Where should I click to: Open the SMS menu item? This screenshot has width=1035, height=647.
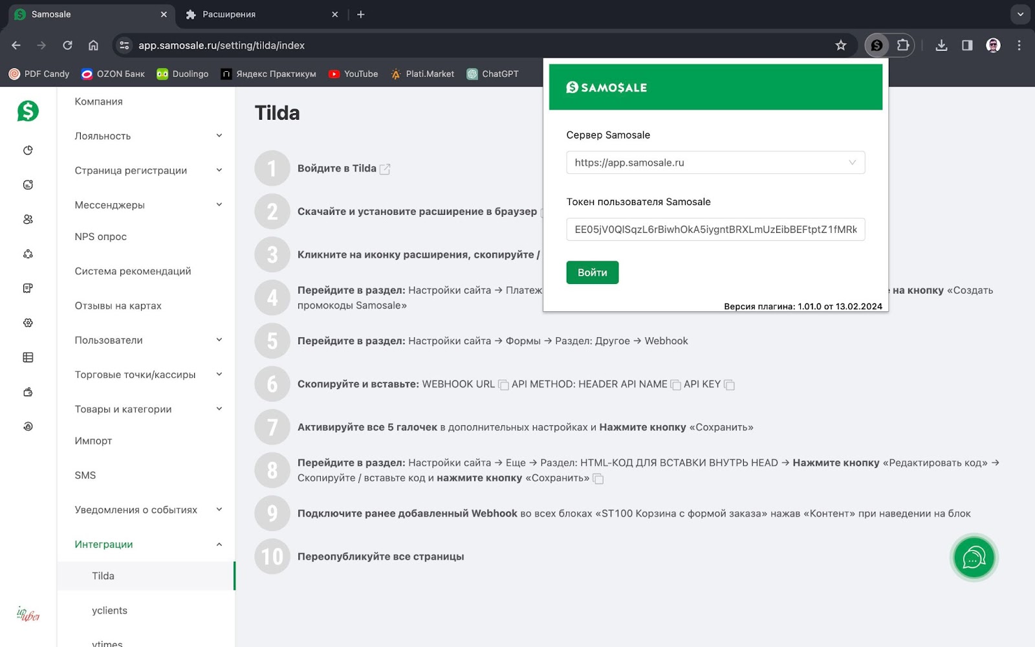[85, 476]
